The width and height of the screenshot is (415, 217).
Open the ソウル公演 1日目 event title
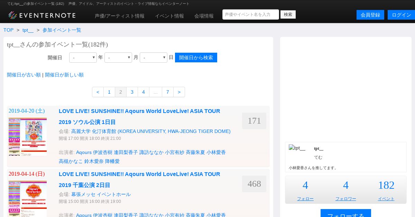click(139, 116)
